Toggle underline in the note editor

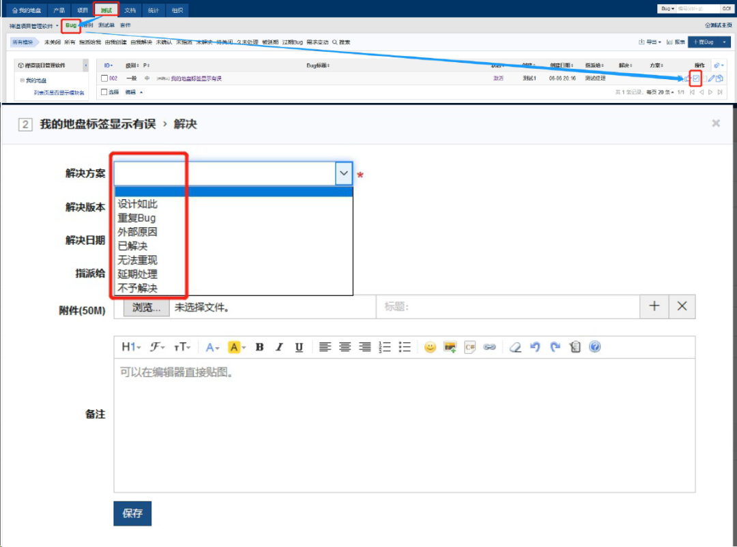(x=299, y=347)
